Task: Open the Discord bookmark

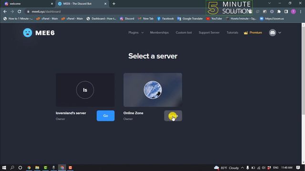Action: (x=127, y=19)
